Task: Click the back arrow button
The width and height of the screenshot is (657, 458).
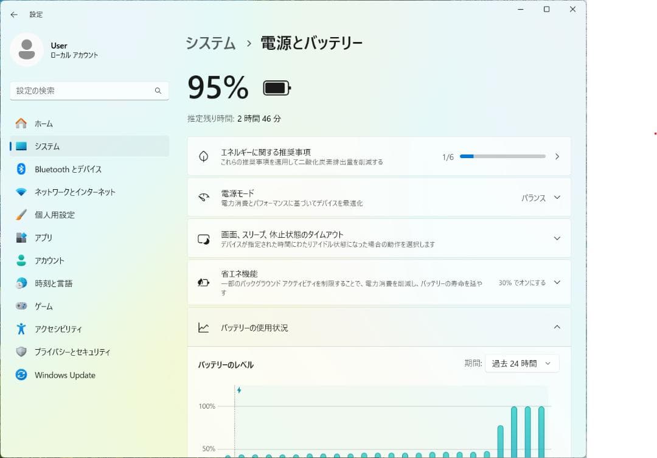Action: click(13, 14)
